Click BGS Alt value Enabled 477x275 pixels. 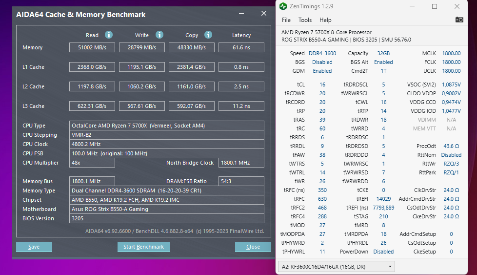coord(383,62)
